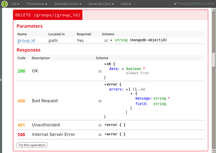The image size is (216, 153).
Task: Collapse the boolean data field triangle
Action: (123, 69)
